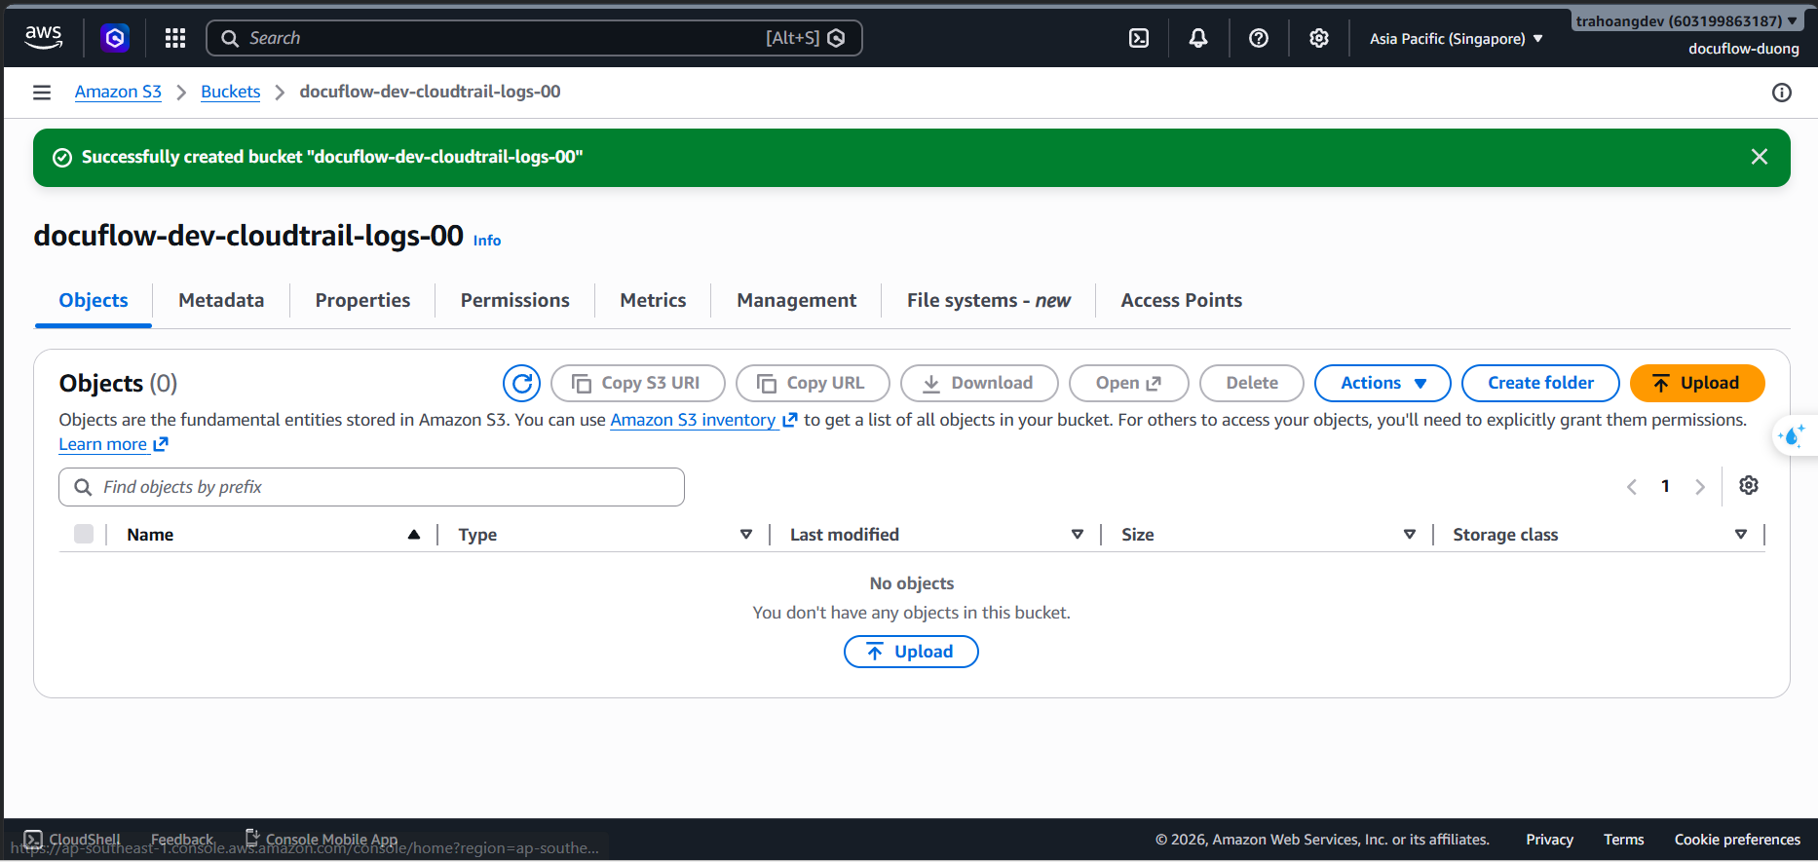Switch to the Properties tab

(x=362, y=300)
